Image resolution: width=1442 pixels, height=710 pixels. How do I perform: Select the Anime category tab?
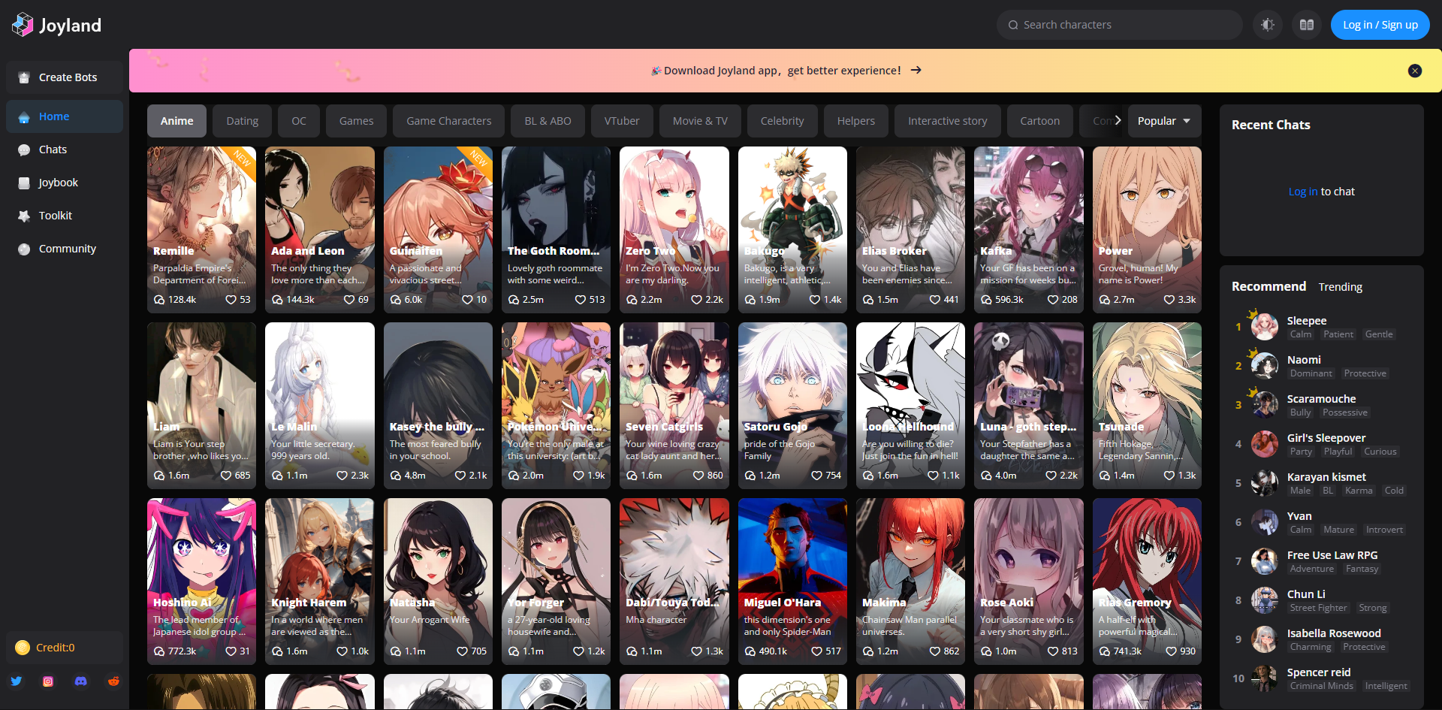(x=176, y=121)
